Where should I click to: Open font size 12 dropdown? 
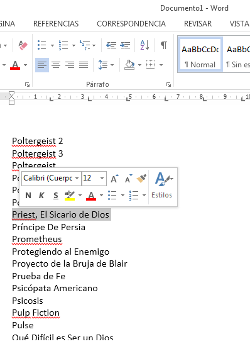click(x=102, y=178)
